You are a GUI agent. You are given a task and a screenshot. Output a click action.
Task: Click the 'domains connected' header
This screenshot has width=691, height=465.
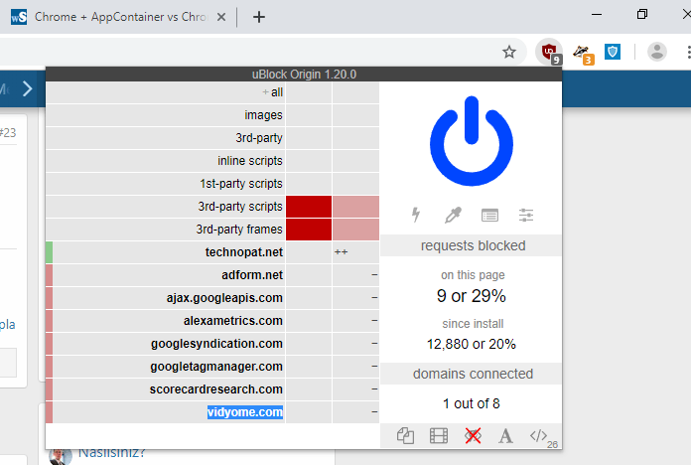(x=472, y=374)
